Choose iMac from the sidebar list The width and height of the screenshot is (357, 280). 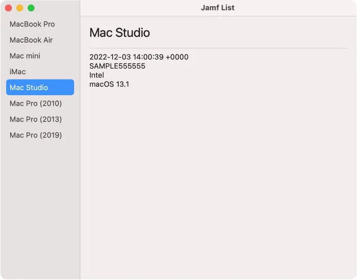point(18,71)
